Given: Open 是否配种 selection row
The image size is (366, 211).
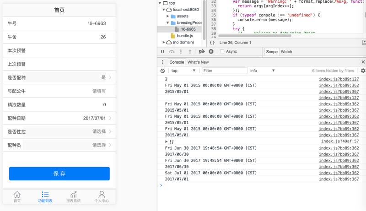Looking at the screenshot, I should [x=59, y=77].
